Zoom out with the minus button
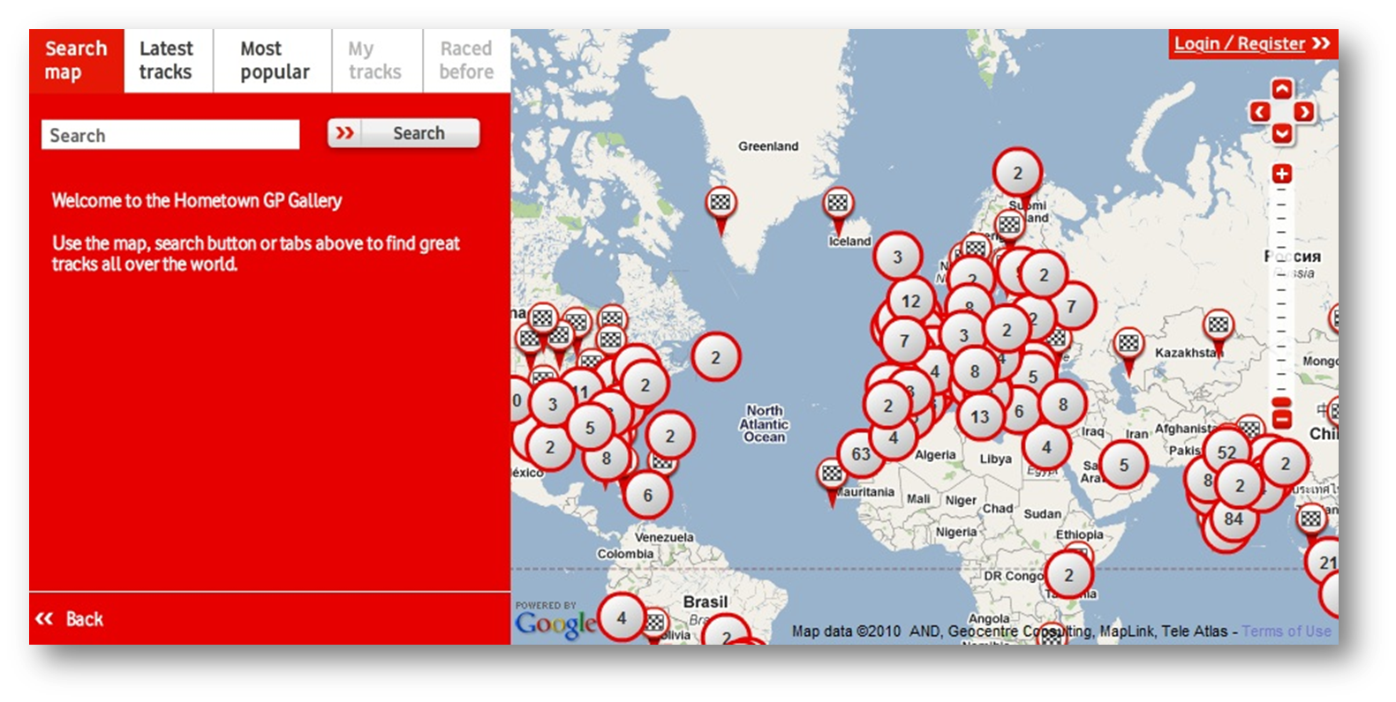Viewport: 1396px width, 702px height. coord(1282,421)
